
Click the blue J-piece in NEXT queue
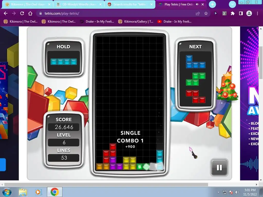click(195, 62)
